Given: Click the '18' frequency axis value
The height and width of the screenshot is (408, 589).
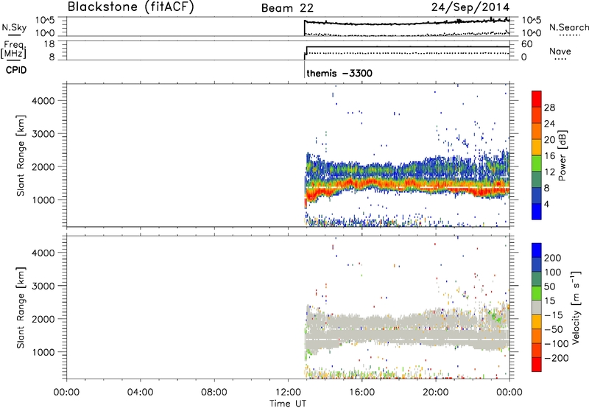Looking at the screenshot, I should tap(49, 44).
